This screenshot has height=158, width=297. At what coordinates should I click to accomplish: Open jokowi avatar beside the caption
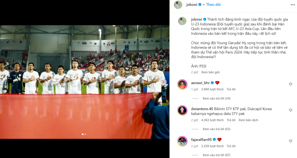[182, 21]
